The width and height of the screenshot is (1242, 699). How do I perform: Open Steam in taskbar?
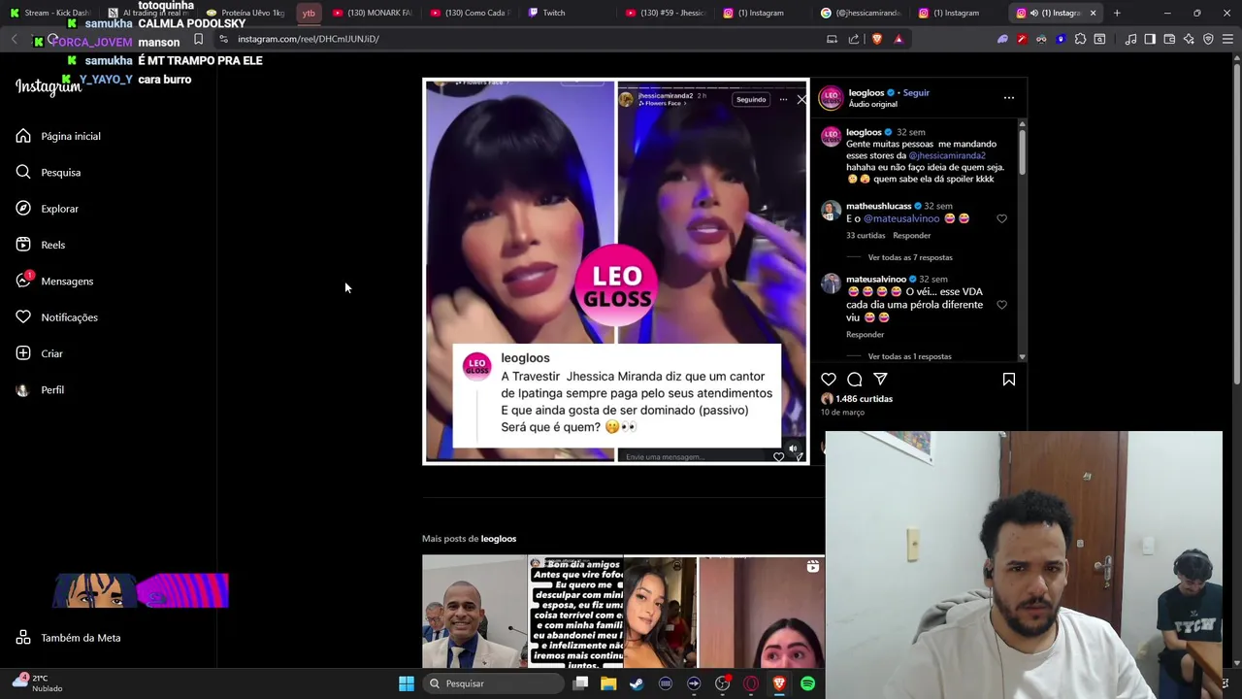pos(637,683)
